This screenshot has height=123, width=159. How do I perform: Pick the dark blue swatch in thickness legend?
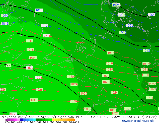21,120
